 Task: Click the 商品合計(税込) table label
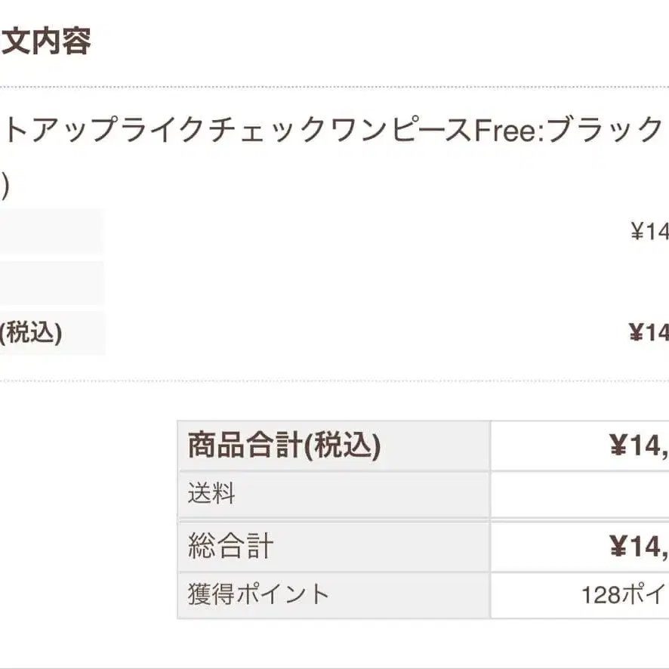(284, 446)
